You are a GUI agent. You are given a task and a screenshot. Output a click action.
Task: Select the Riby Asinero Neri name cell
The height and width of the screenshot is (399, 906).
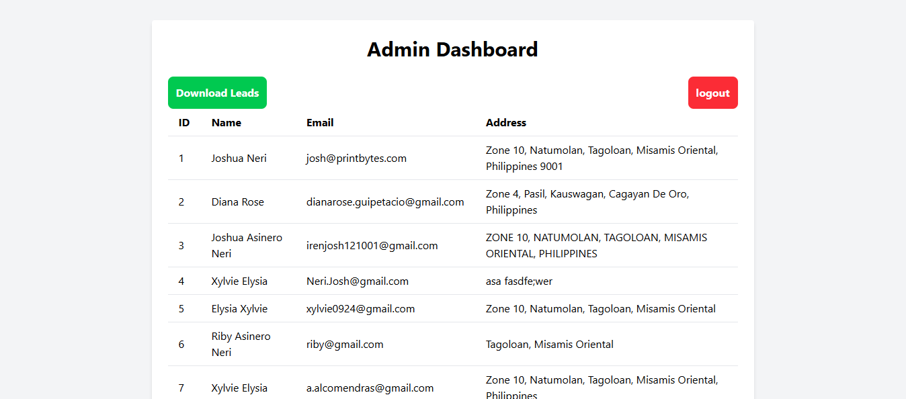click(241, 344)
